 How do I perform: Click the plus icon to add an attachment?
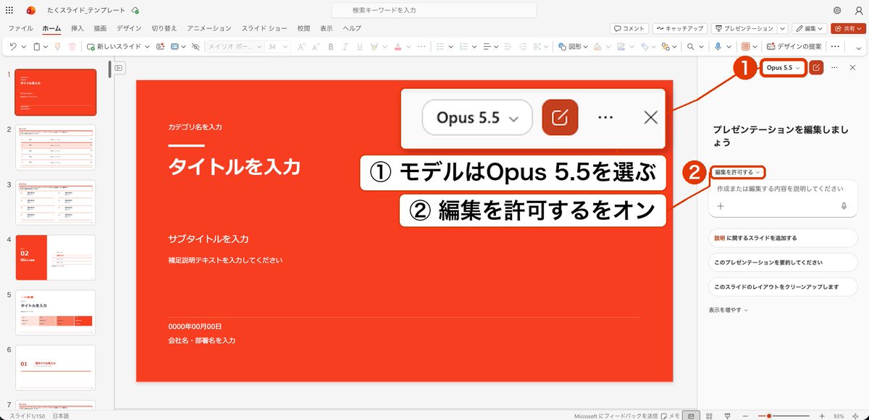pyautogui.click(x=721, y=206)
